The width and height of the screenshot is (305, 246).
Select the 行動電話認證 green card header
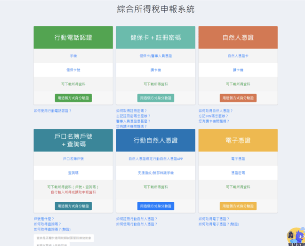tap(73, 37)
